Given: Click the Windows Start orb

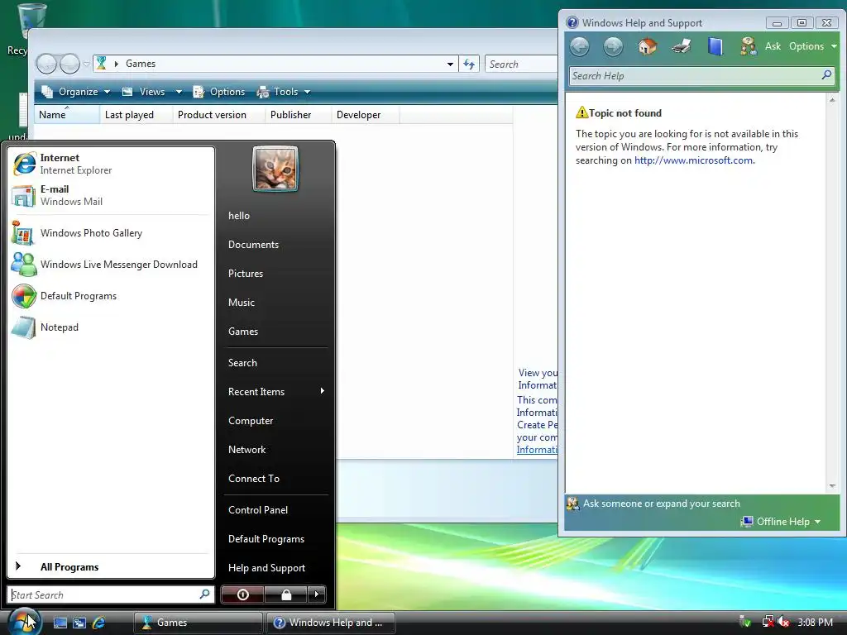Looking at the screenshot, I should pos(24,621).
